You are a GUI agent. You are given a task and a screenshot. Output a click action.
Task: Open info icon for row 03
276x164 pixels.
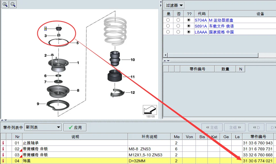[x=3, y=155]
